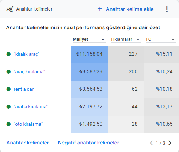Click the keyword search chart icon
Screen dimensions: 179x152
(x=10, y=9)
